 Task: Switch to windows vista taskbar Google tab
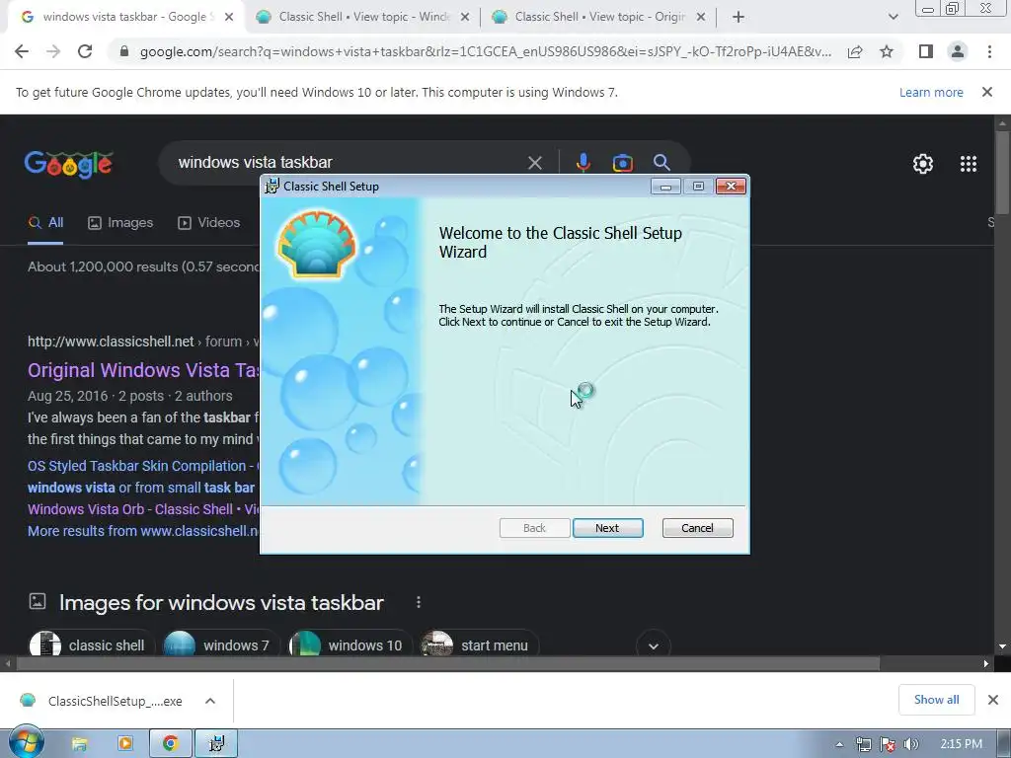pos(125,17)
